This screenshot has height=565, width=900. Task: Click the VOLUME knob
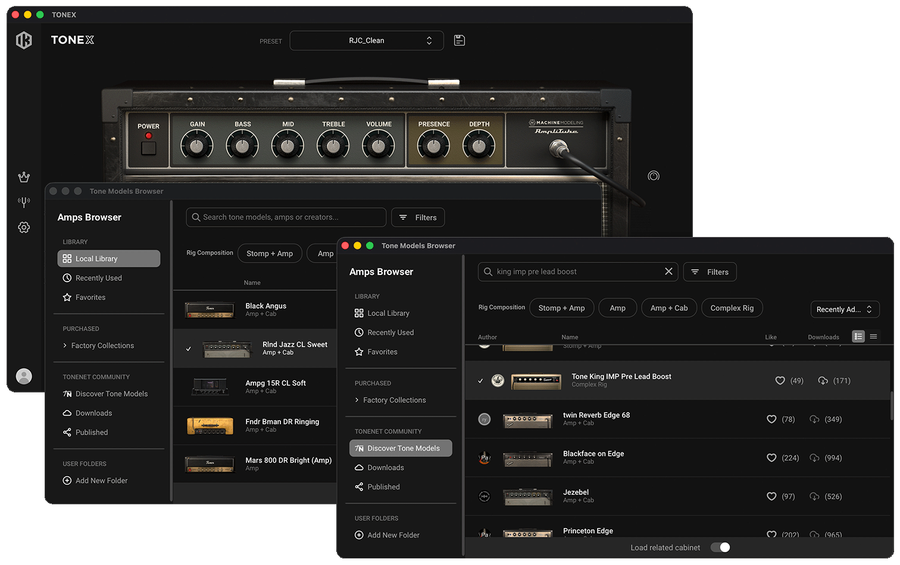coord(379,146)
